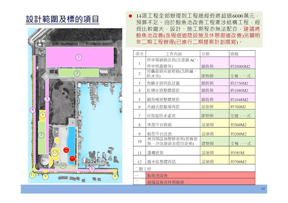Click the length value 約585M
This screenshot has height=203, width=288.
[x=238, y=153]
